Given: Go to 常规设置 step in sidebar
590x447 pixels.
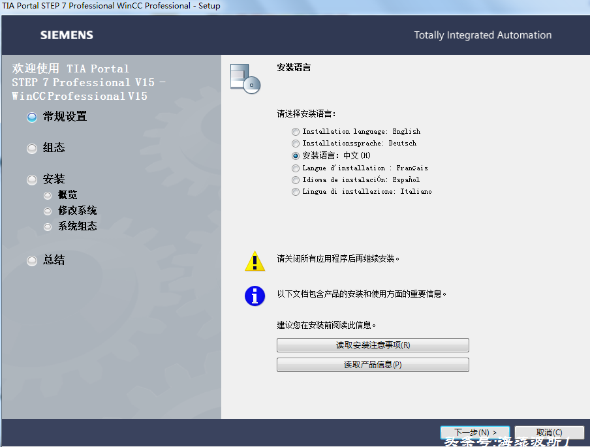Looking at the screenshot, I should [x=64, y=117].
